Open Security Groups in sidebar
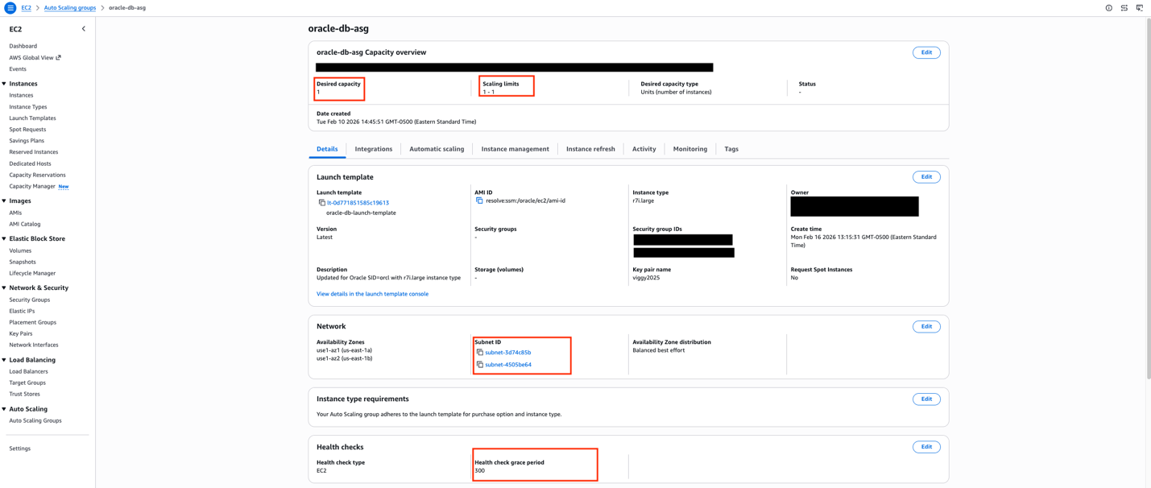Image resolution: width=1151 pixels, height=488 pixels. pos(30,300)
